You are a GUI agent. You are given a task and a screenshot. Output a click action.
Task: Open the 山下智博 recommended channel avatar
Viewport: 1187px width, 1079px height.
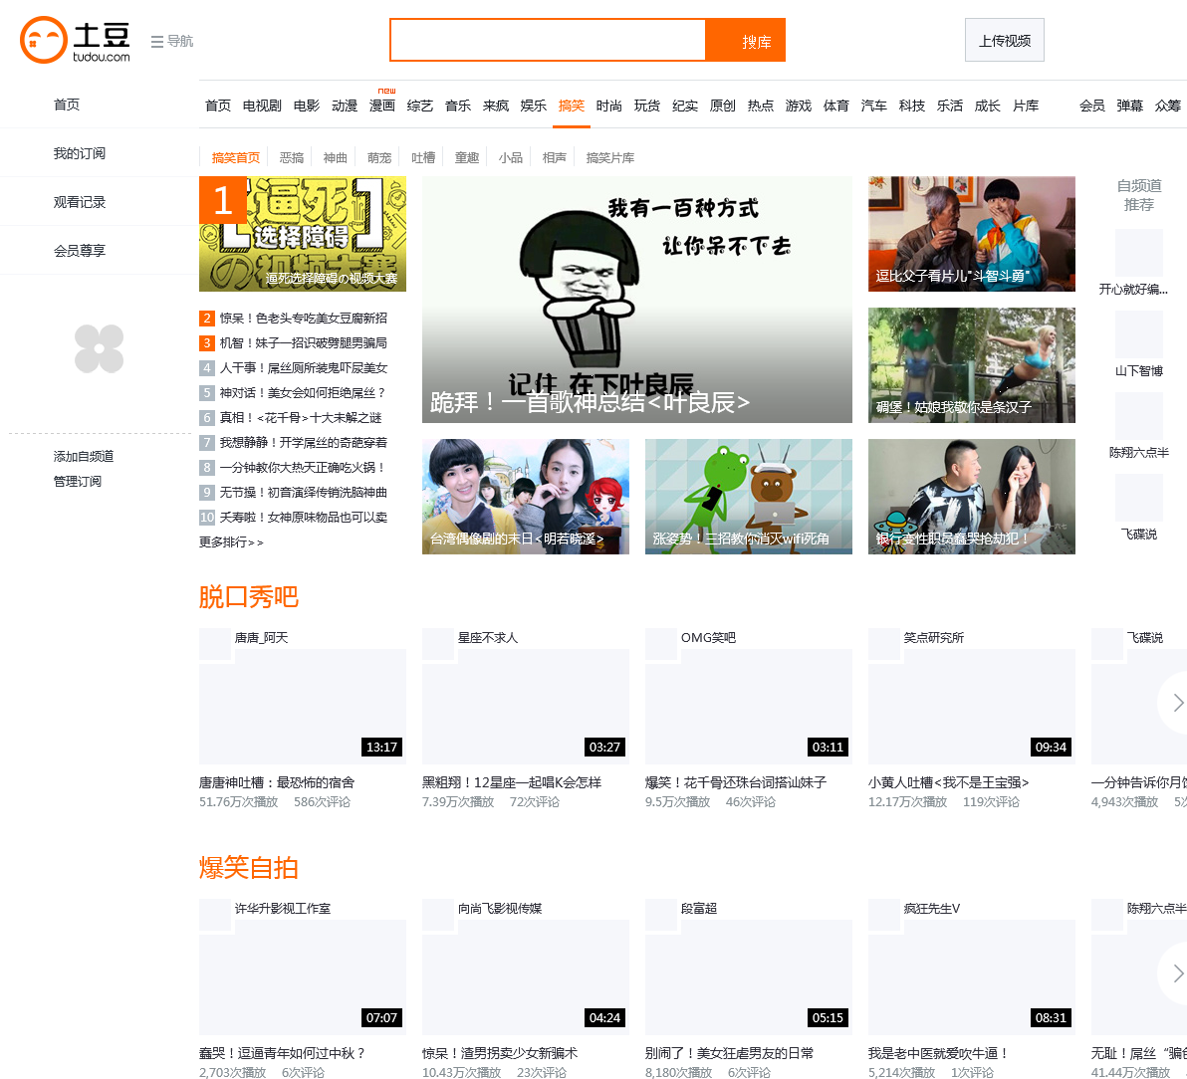coord(1138,333)
